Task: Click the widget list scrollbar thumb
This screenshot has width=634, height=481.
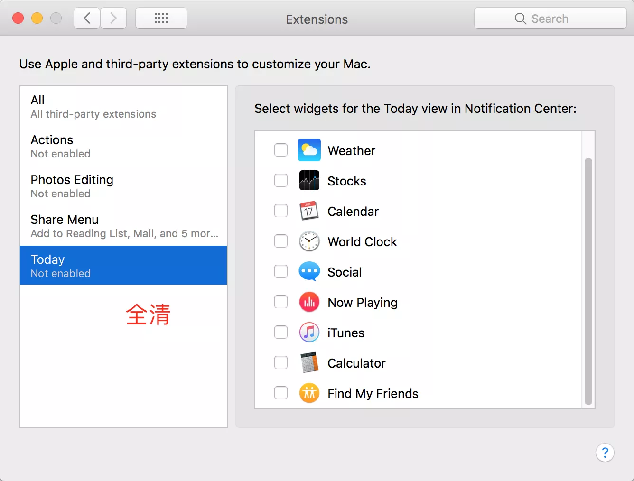Action: [x=588, y=281]
